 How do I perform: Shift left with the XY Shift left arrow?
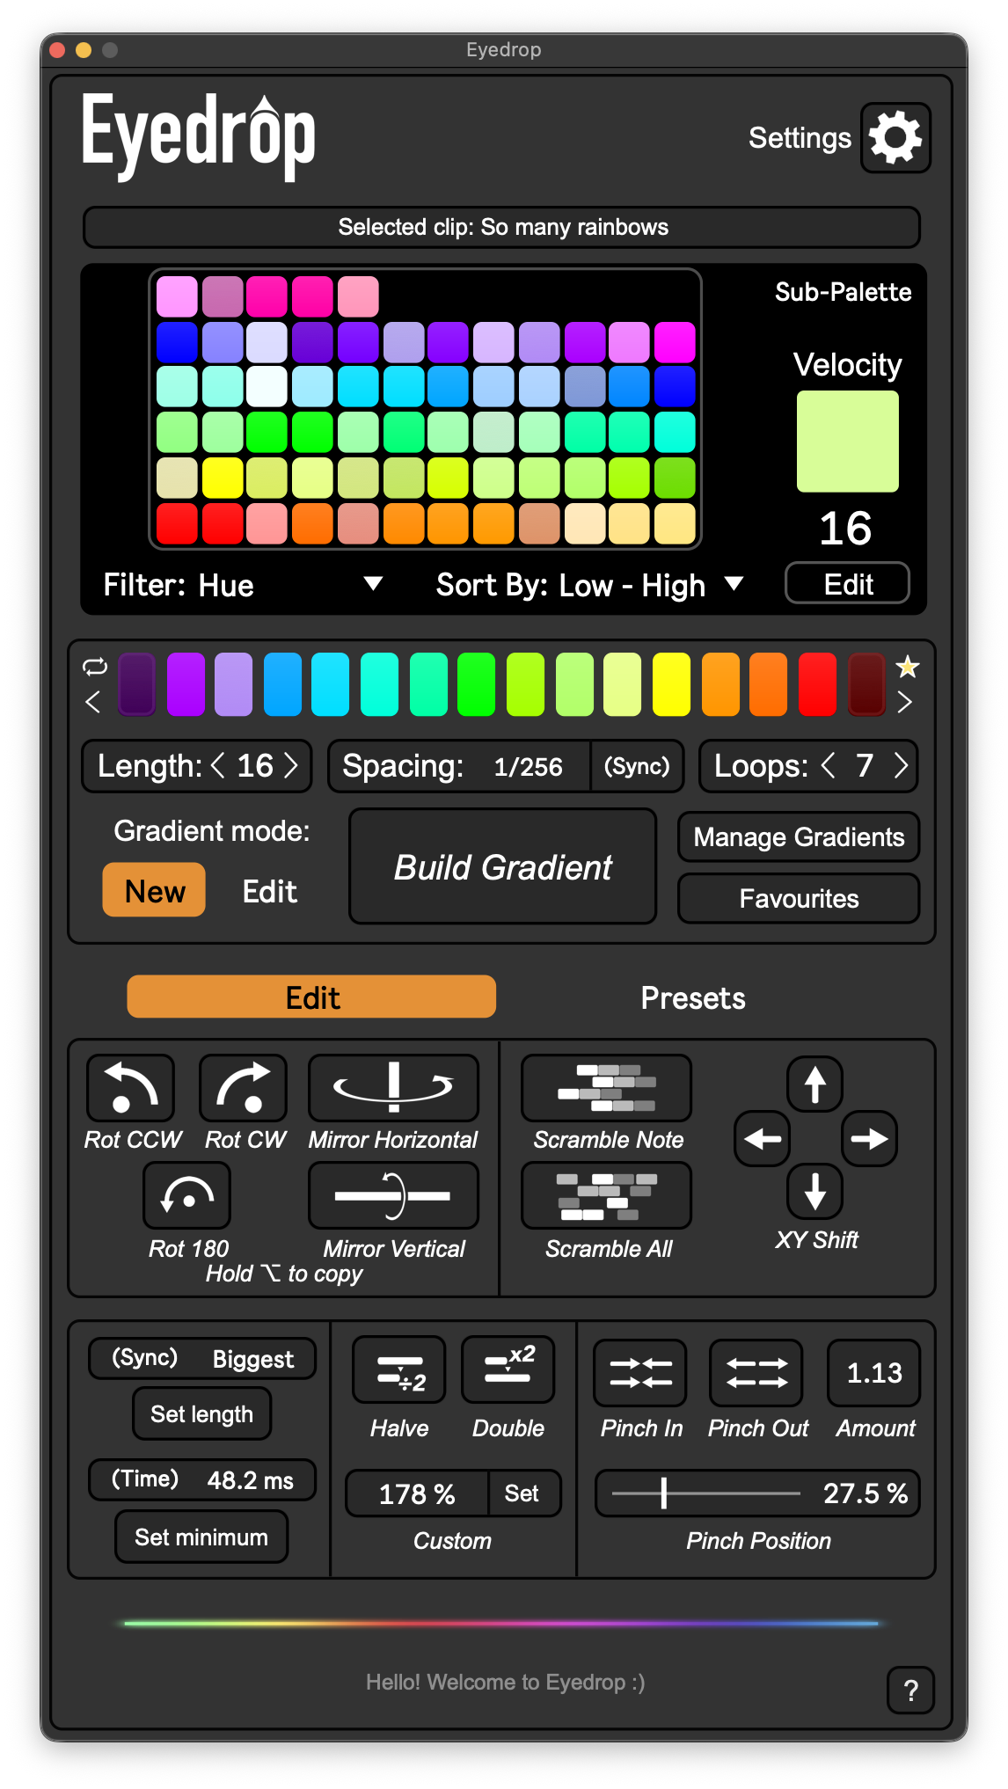coord(762,1139)
